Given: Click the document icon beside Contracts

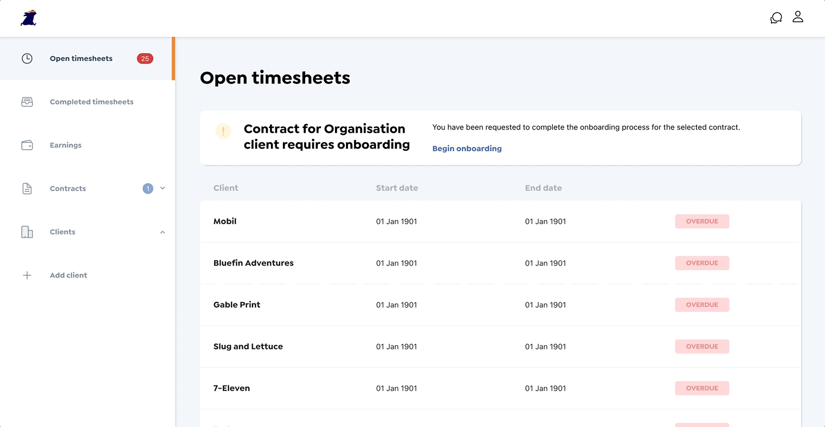Looking at the screenshot, I should point(27,188).
